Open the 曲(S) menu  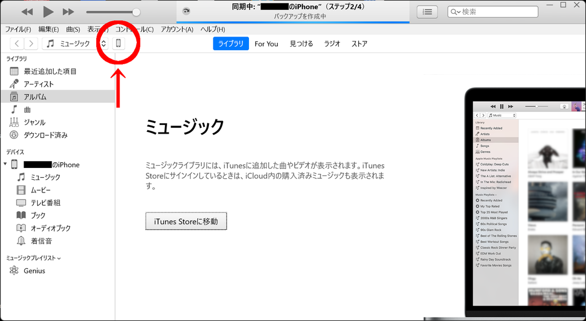click(x=73, y=29)
